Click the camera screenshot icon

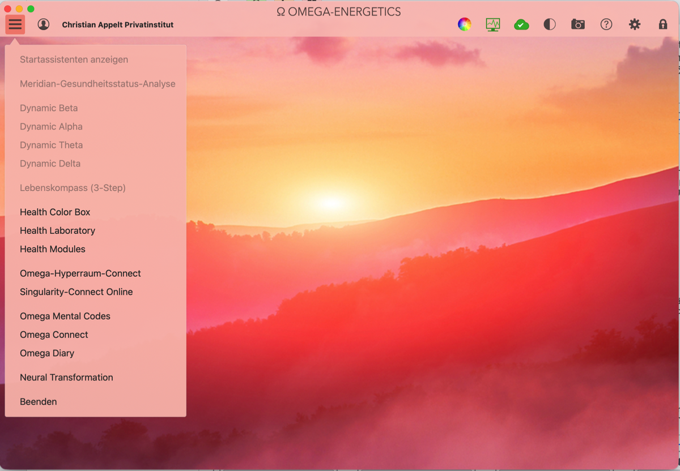tap(578, 24)
